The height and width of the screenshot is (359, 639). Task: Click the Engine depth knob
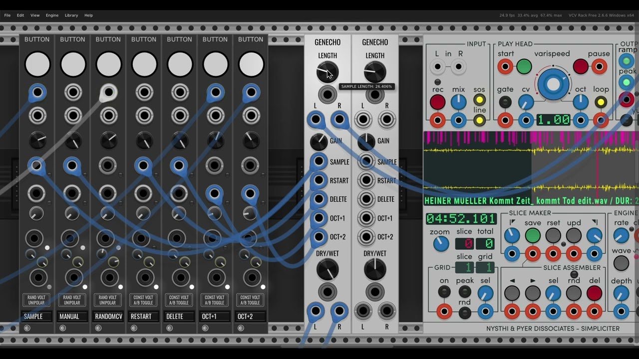621,294
